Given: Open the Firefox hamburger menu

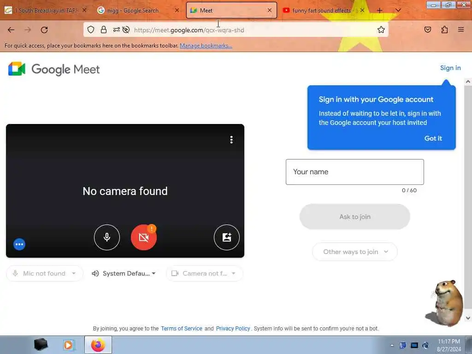Looking at the screenshot, I should [x=460, y=29].
